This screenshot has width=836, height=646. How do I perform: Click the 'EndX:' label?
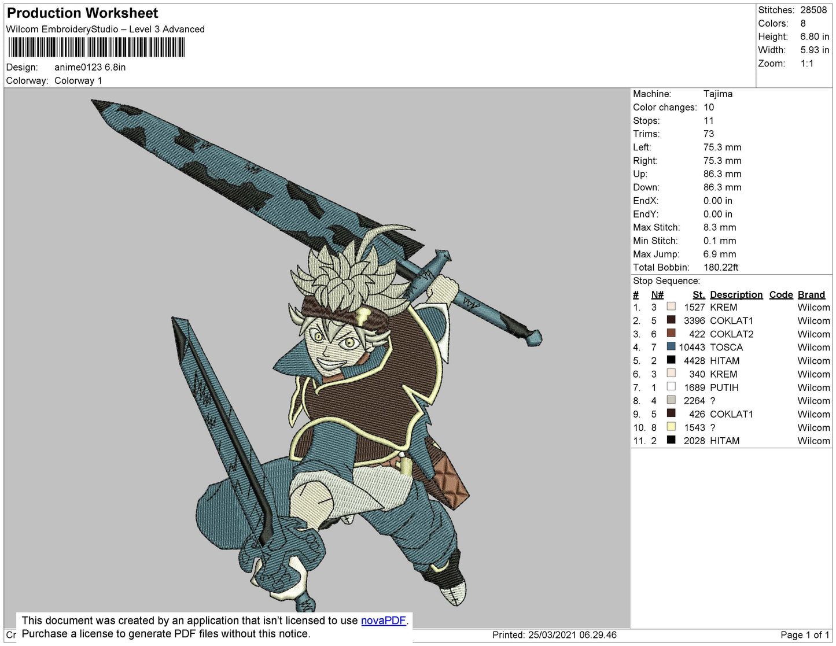click(646, 201)
